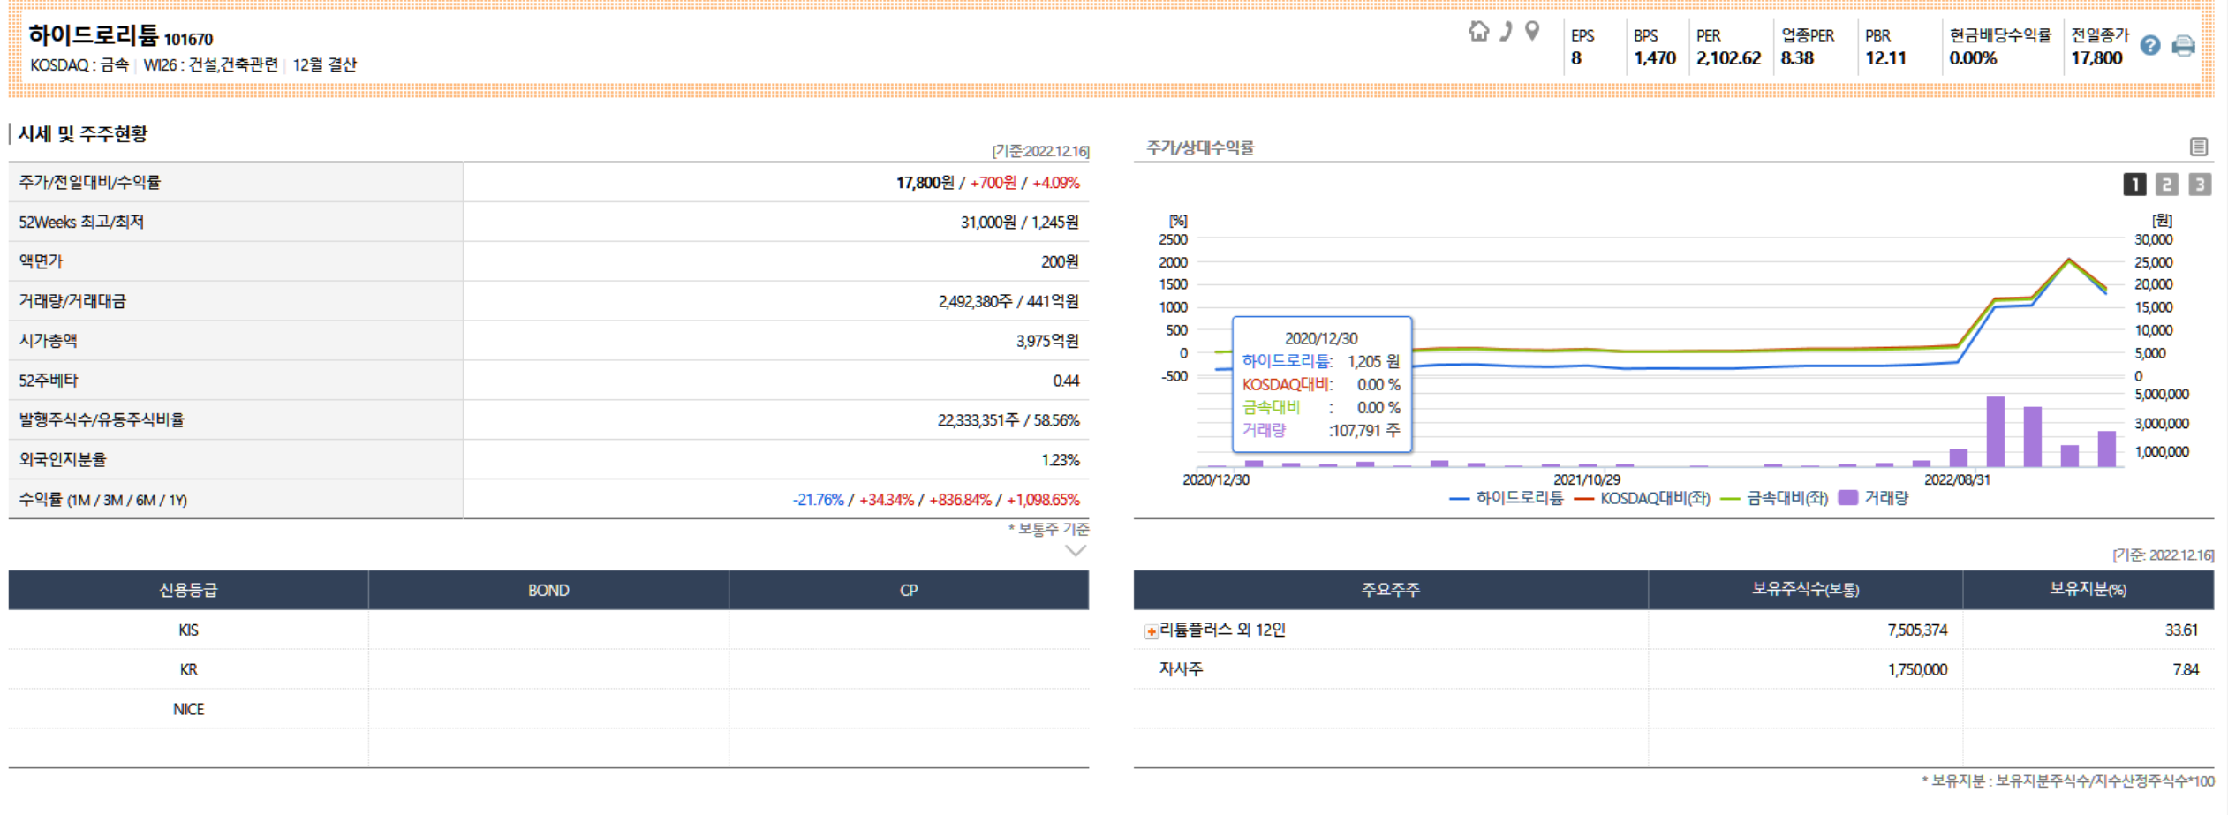Click the 보유주식수(보통) column header
This screenshot has height=815, width=2228.
click(1805, 589)
